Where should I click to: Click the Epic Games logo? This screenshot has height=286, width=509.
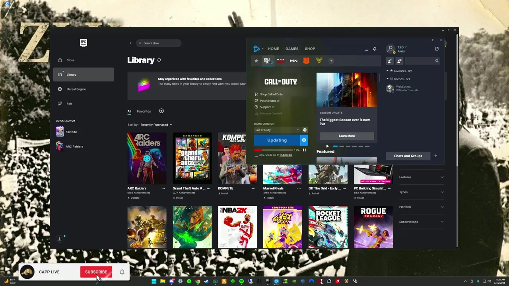click(84, 43)
